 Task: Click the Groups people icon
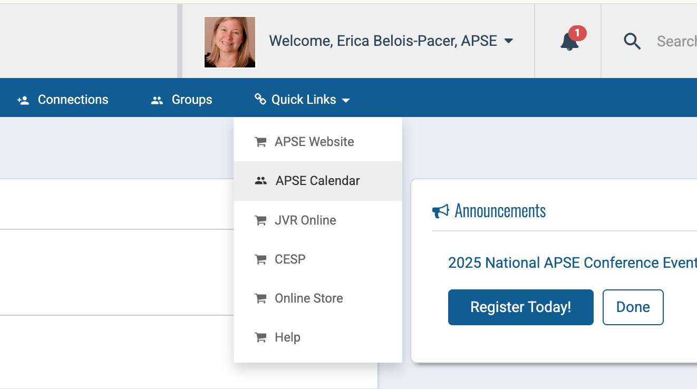pyautogui.click(x=157, y=100)
